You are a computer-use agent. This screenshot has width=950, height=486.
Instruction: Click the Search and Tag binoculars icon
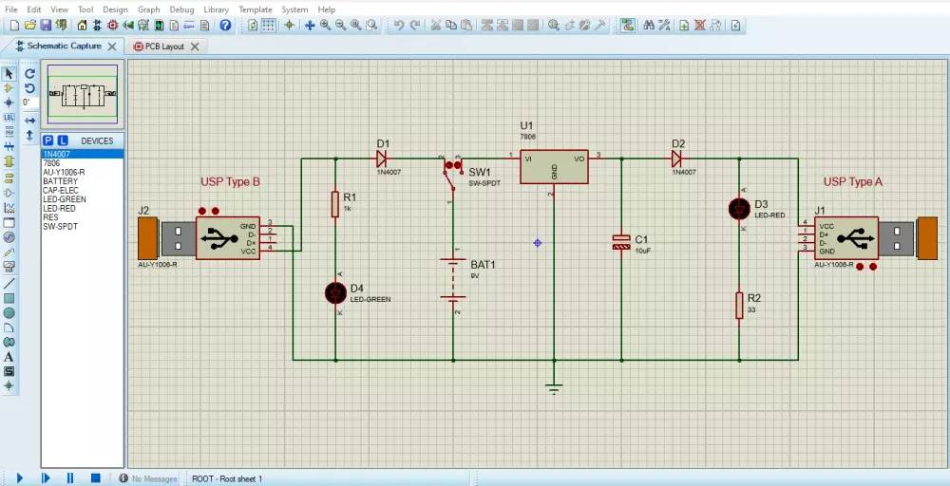click(x=648, y=25)
